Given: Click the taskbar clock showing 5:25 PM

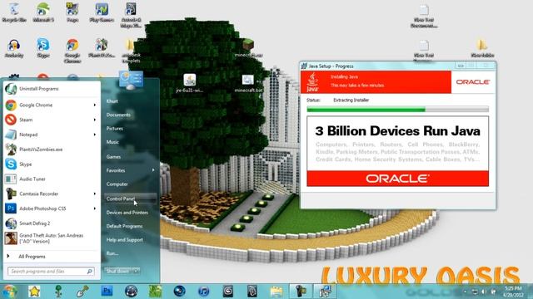Looking at the screenshot, I should tap(513, 292).
